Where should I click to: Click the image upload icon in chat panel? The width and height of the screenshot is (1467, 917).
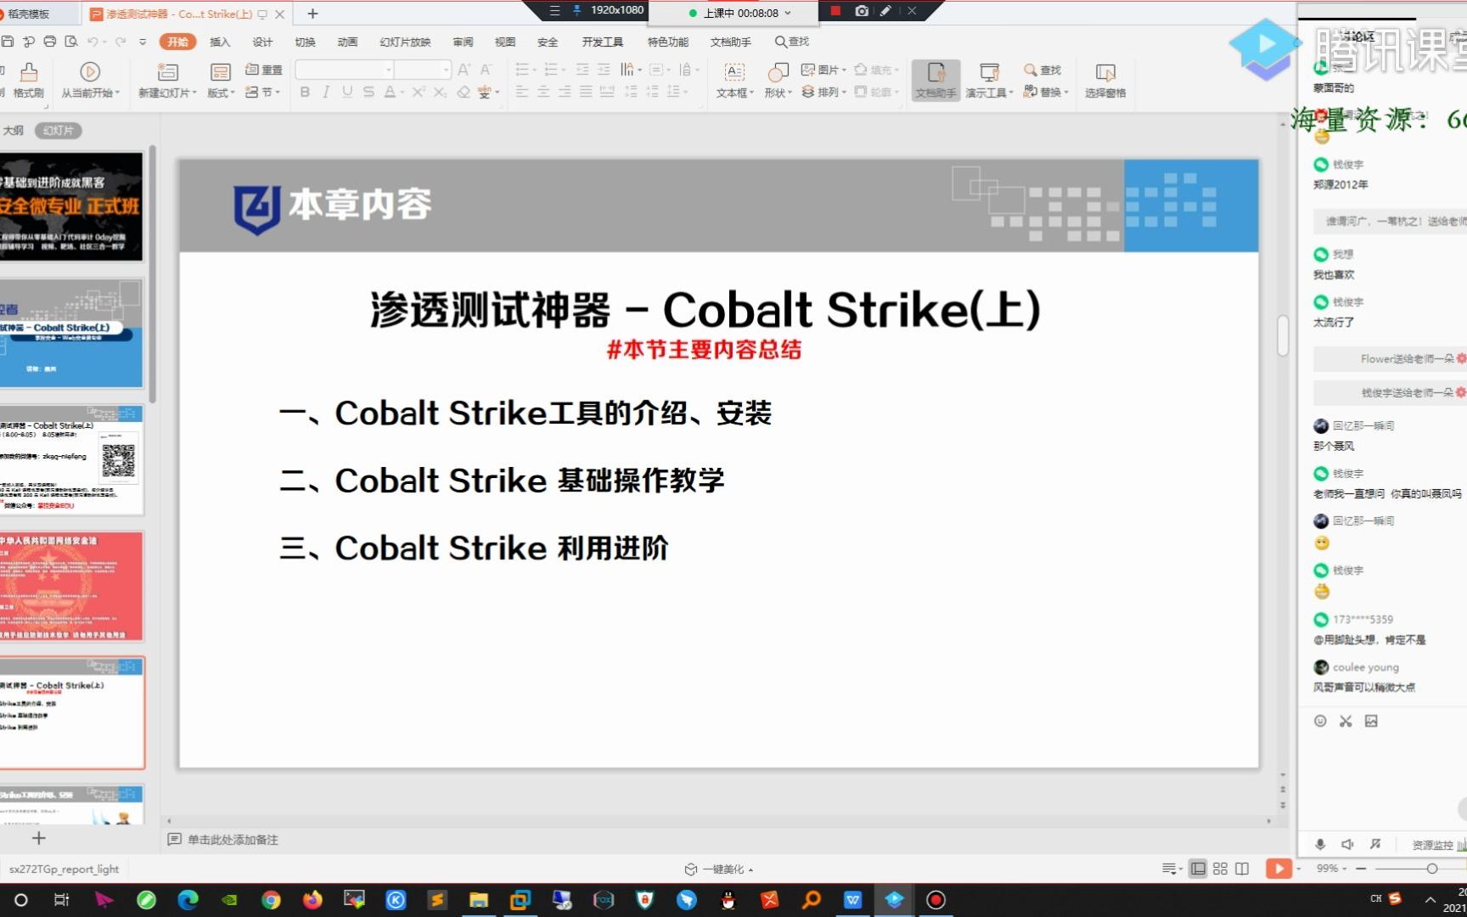pos(1371,721)
